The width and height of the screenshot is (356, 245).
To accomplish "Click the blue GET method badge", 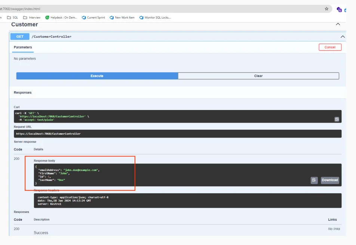I will coord(19,36).
